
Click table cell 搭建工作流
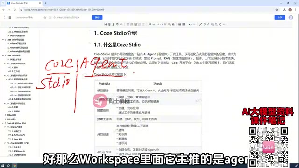(x=104, y=119)
